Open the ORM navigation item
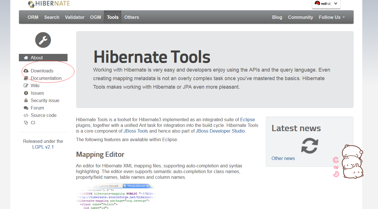Screen dimensions: 378x209 [33, 17]
